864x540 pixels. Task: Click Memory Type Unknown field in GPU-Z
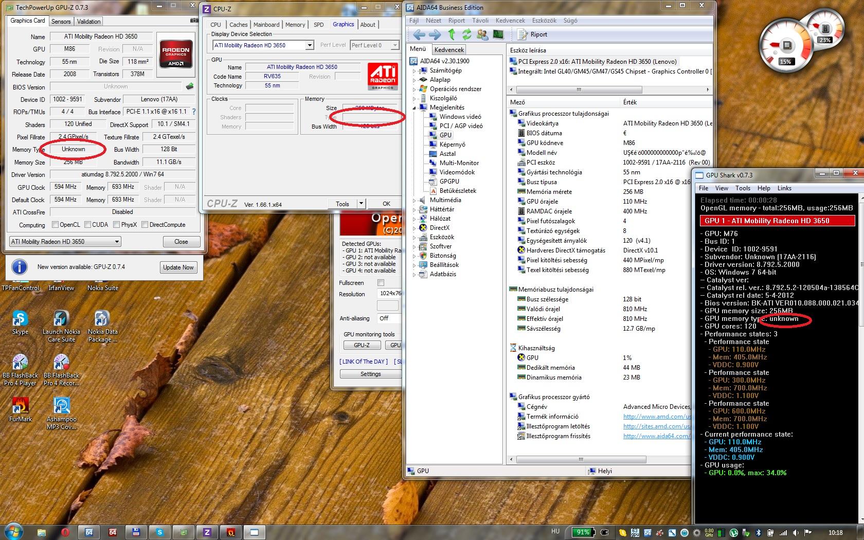click(x=74, y=149)
